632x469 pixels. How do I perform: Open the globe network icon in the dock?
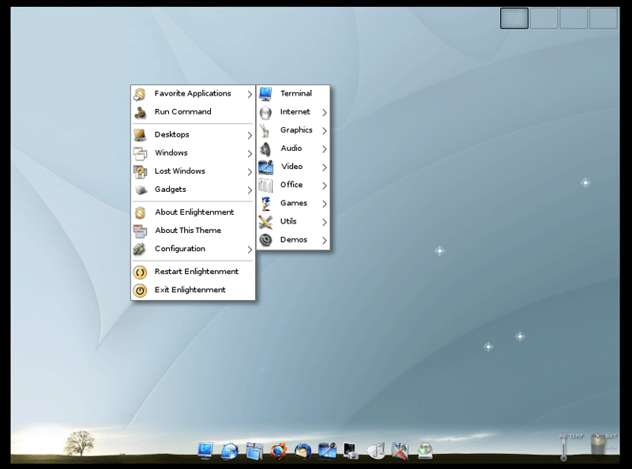(x=230, y=451)
